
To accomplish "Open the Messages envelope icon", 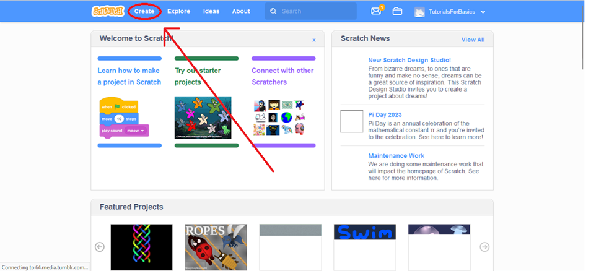I will click(x=377, y=11).
